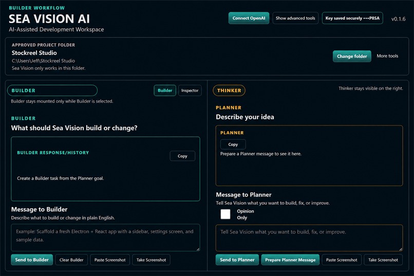Click the BUILDER RESPONSE/HISTORY label
The image size is (414, 276).
(x=53, y=153)
